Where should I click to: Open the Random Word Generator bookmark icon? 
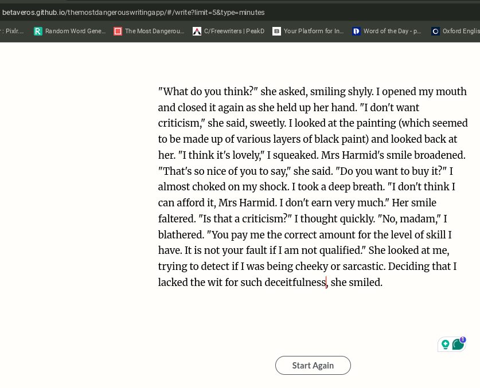[38, 31]
